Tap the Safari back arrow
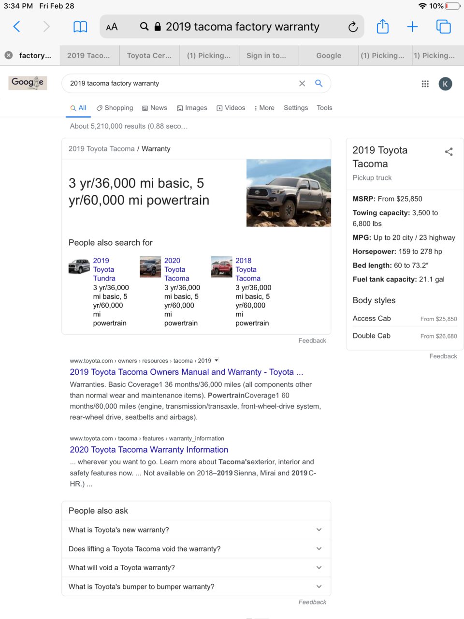The height and width of the screenshot is (619, 464). 16,27
